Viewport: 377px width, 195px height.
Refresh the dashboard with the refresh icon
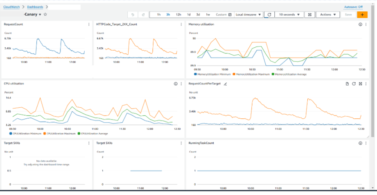[x=269, y=15]
